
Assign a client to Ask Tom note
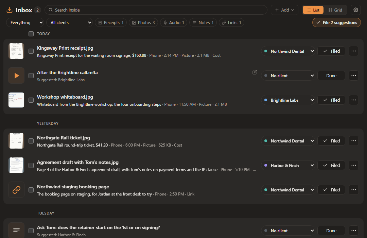tap(288, 231)
